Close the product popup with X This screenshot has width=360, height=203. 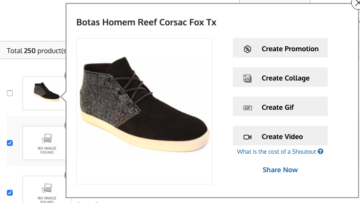(357, 4)
